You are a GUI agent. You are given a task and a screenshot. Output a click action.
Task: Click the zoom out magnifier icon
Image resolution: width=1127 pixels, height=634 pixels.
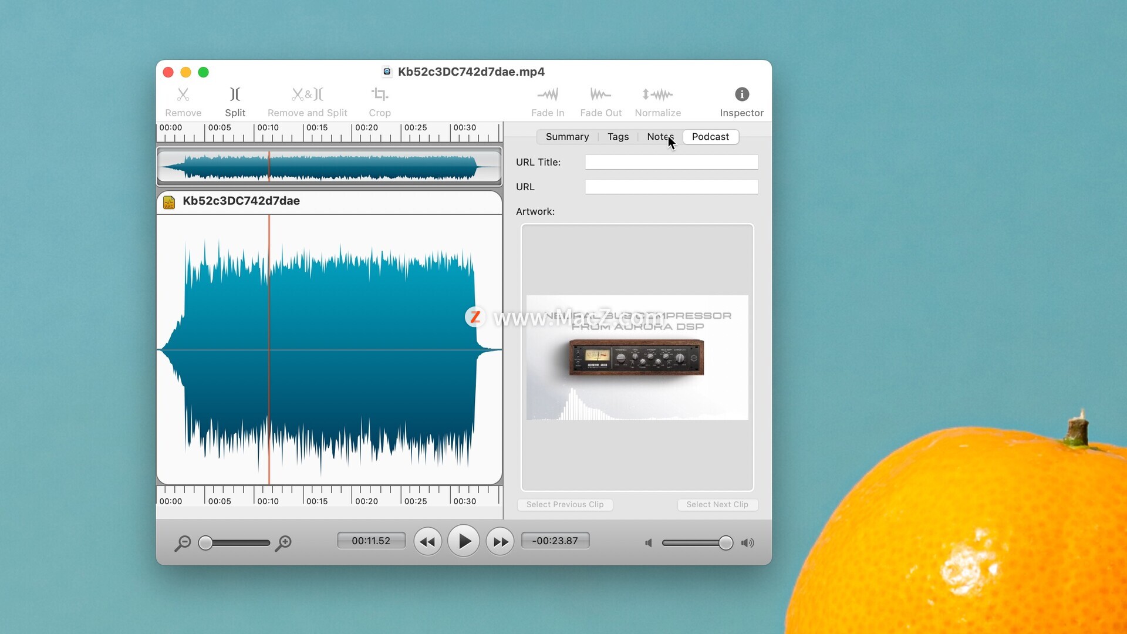pos(183,543)
